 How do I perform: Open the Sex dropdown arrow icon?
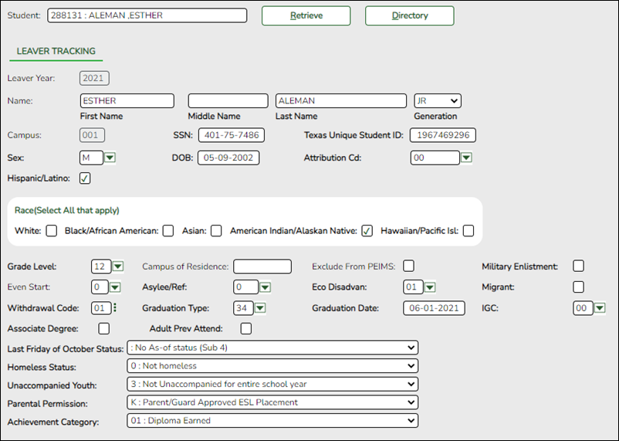click(x=110, y=158)
